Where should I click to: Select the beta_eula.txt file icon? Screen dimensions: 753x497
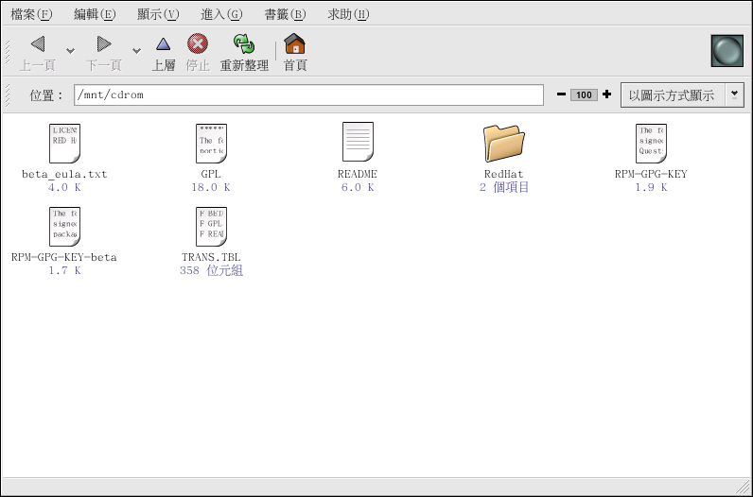tap(64, 144)
